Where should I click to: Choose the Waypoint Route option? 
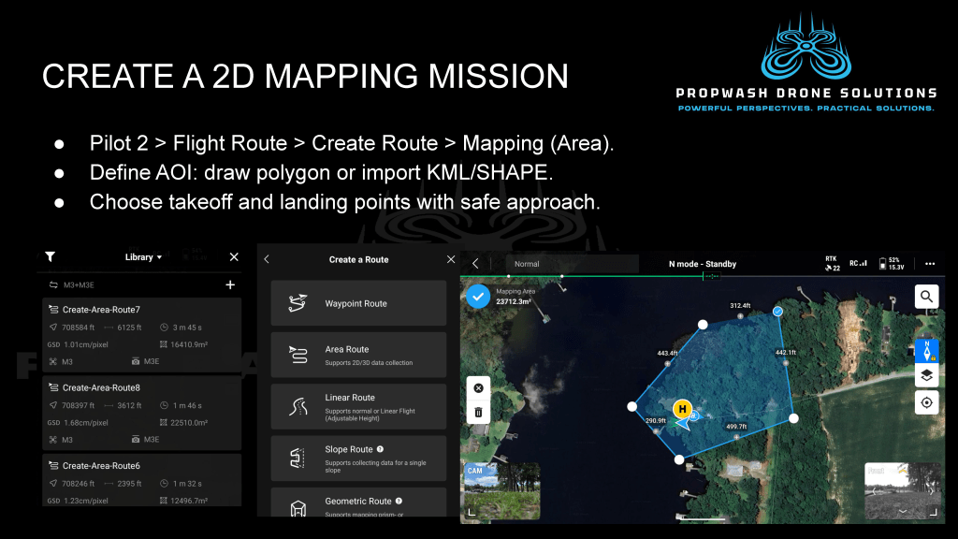(x=358, y=303)
